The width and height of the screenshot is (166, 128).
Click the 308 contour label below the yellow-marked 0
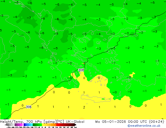pyautogui.click(x=81, y=70)
